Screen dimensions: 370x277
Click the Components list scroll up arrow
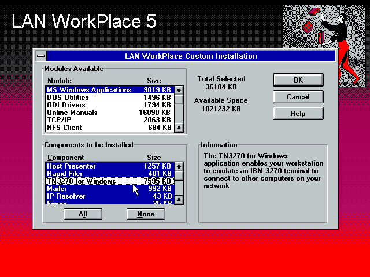point(179,167)
